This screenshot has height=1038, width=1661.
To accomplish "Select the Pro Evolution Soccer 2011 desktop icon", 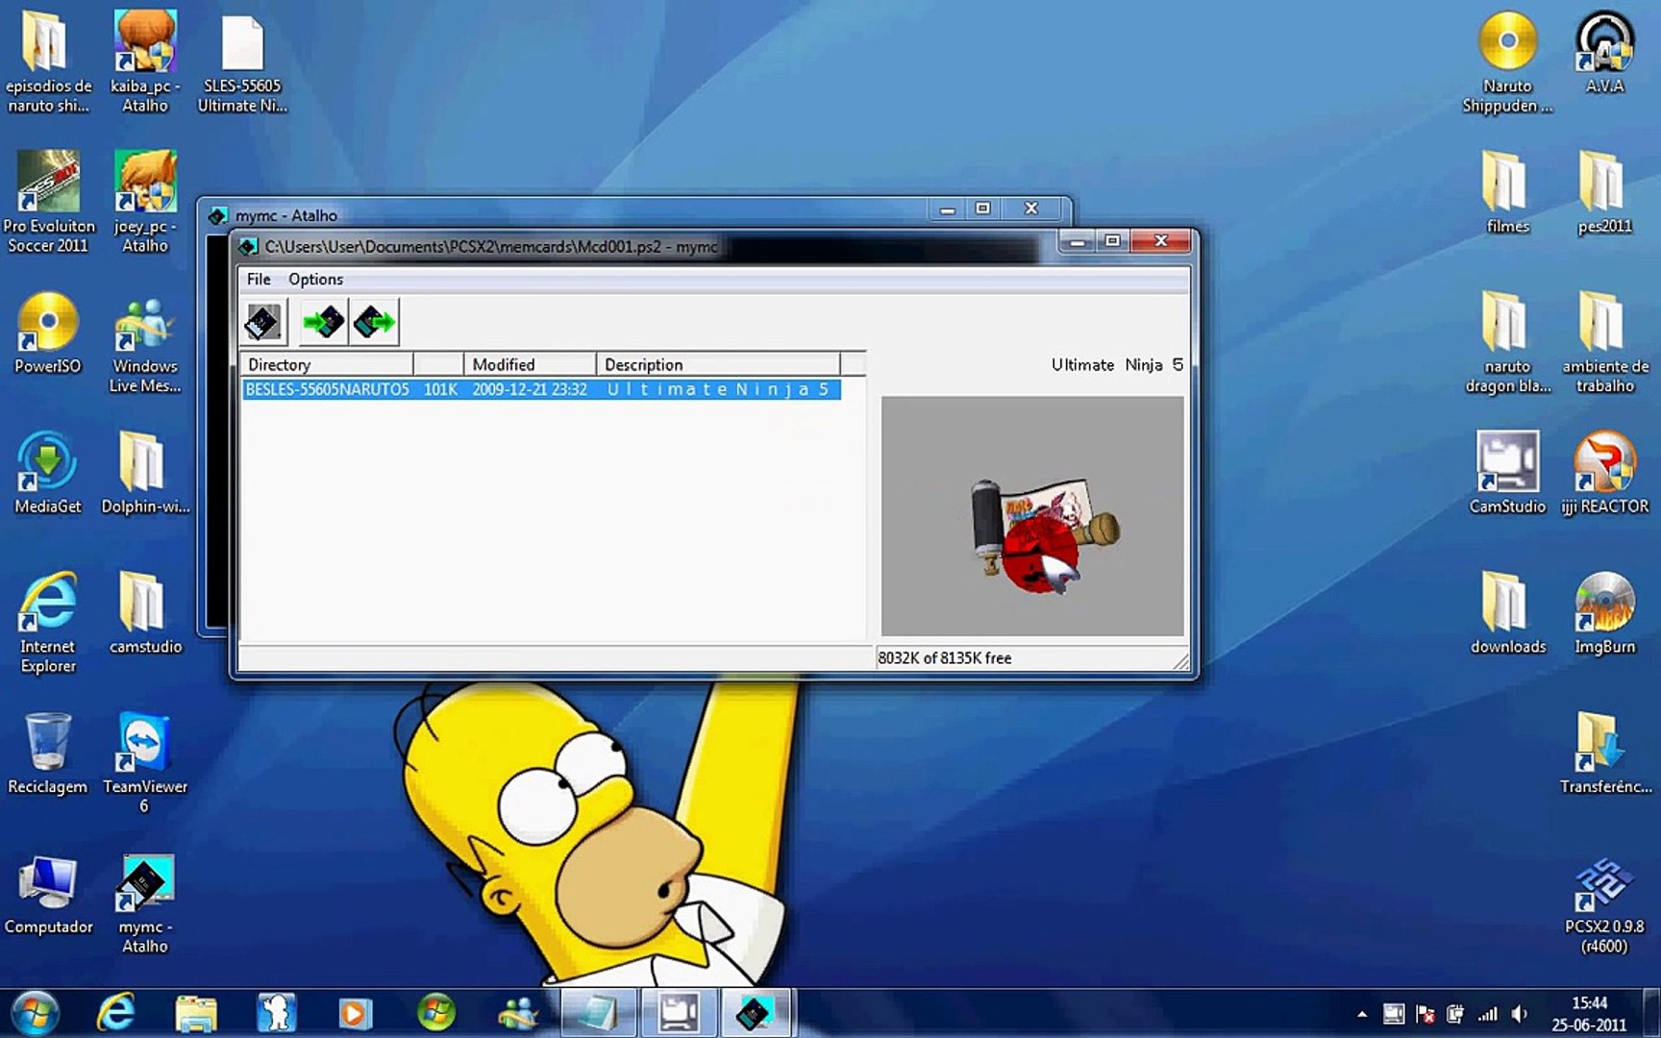I will click(x=48, y=202).
